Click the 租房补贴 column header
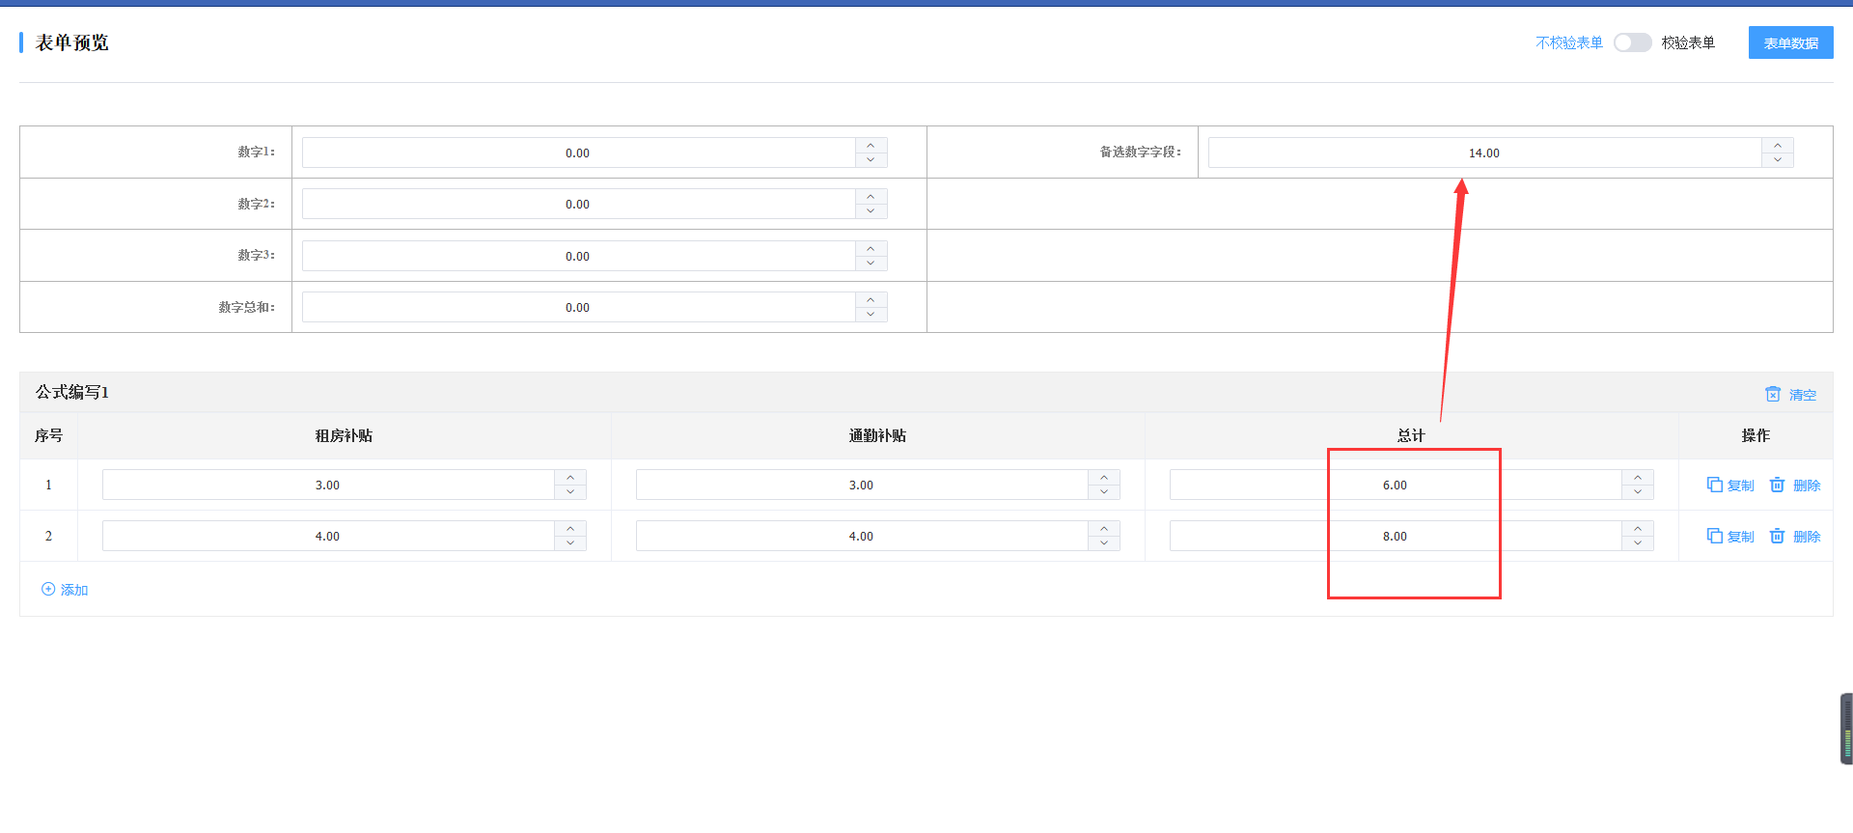1853x833 pixels. pyautogui.click(x=345, y=435)
